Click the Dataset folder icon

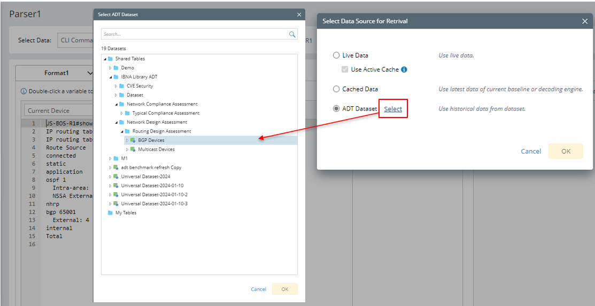point(121,95)
